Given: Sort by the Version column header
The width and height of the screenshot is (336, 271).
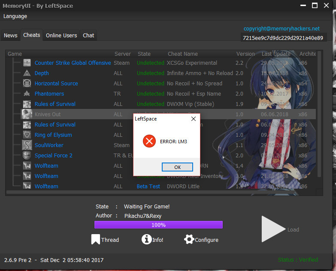Looking at the screenshot, I should click(x=245, y=54).
